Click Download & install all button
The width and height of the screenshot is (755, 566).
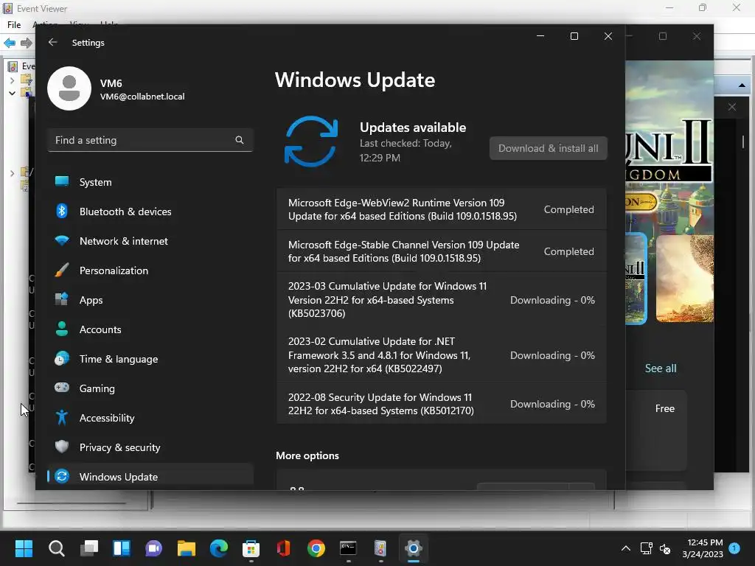click(x=548, y=148)
